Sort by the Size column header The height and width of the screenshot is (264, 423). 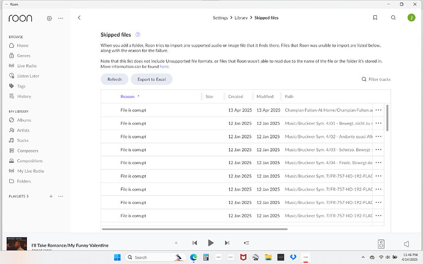pos(209,97)
